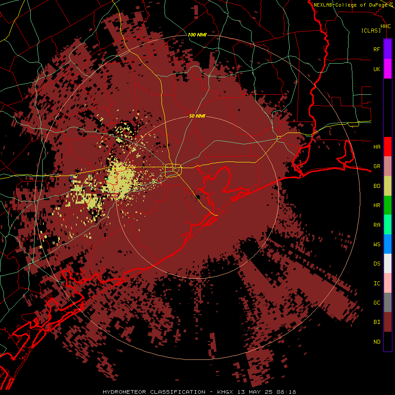Click the RA legend label
This screenshot has height=395, width=395.
[377, 225]
